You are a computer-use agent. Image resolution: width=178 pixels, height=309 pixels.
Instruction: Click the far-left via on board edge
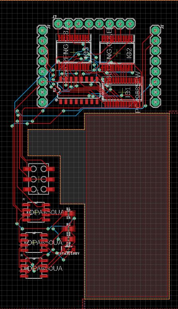(x=12, y=125)
